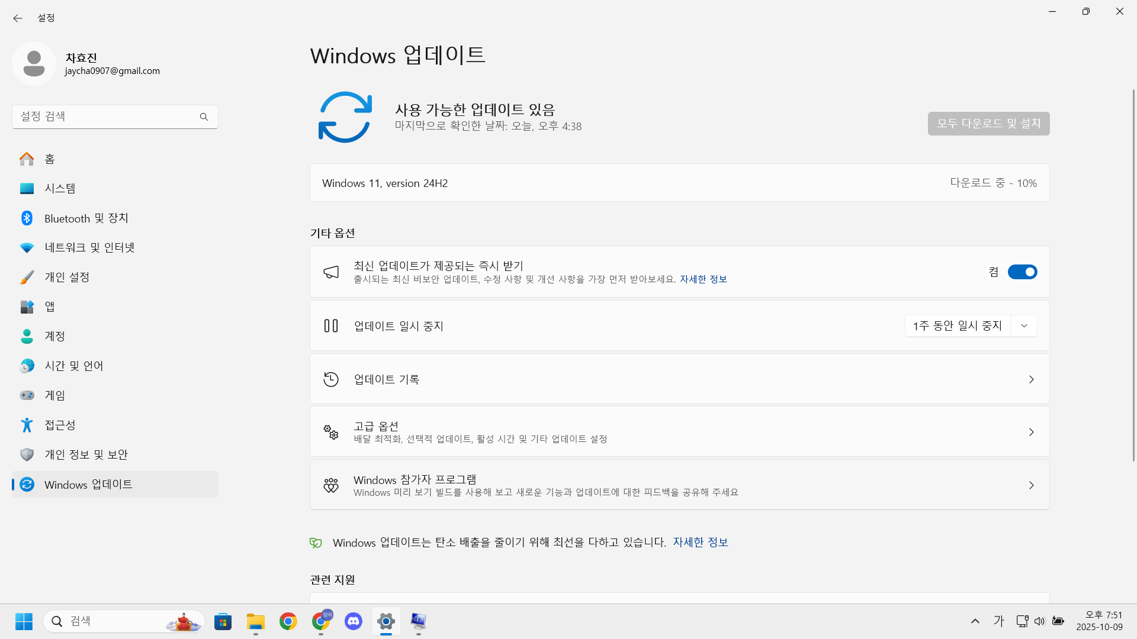This screenshot has width=1137, height=639.
Task: Click the 접근성 accessibility figure icon
Action: coord(27,425)
